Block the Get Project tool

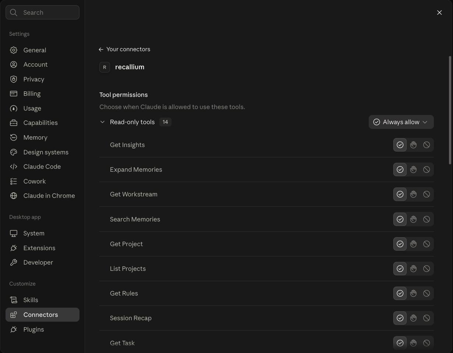[427, 244]
